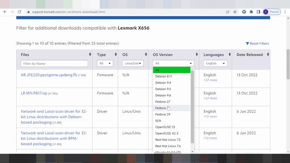Viewport: 290px width, 163px height.
Task: Sort by Date Released column arrows
Action: tap(268, 54)
